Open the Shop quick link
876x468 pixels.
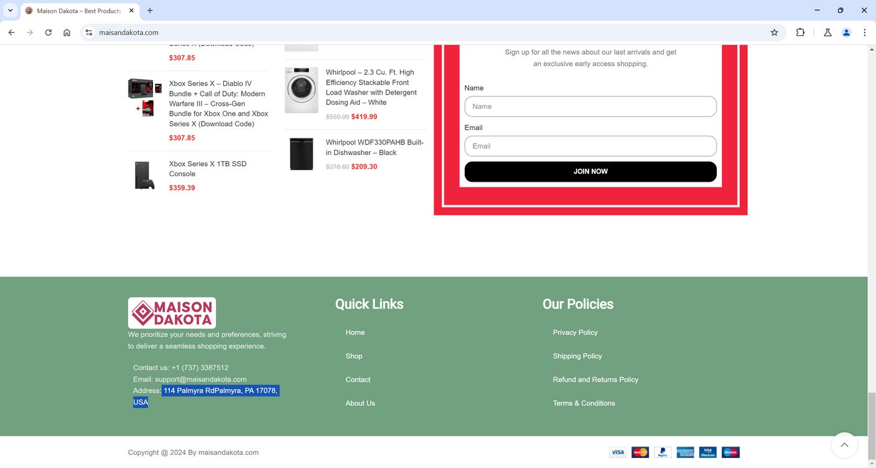click(354, 356)
